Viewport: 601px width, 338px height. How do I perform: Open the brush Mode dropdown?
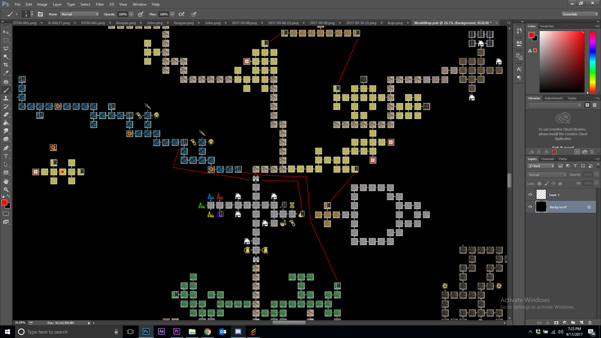(80, 14)
